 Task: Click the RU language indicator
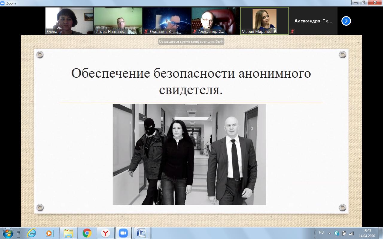pos(321,232)
